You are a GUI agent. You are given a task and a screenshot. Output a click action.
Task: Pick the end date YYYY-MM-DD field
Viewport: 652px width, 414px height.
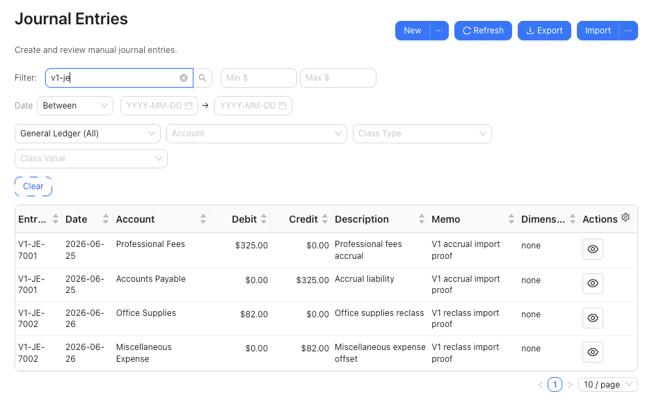[253, 106]
